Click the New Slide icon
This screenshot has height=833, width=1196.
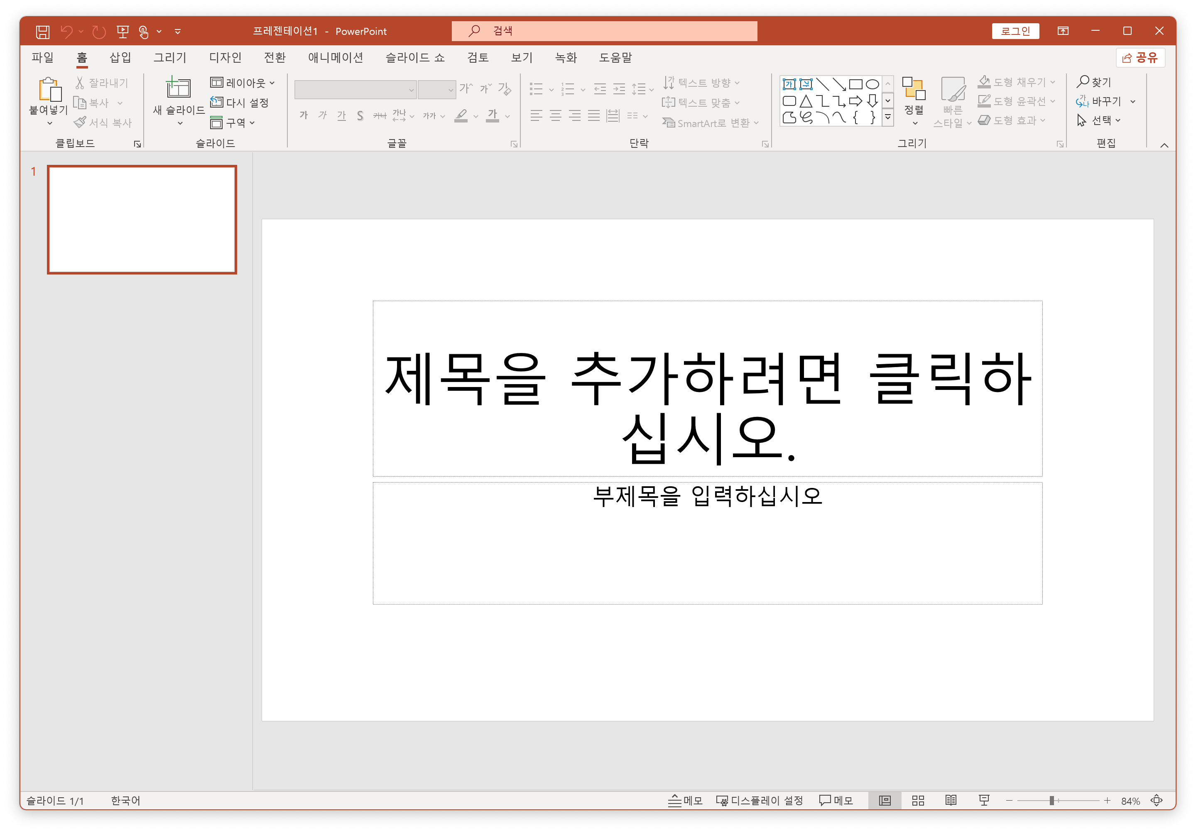(x=178, y=88)
